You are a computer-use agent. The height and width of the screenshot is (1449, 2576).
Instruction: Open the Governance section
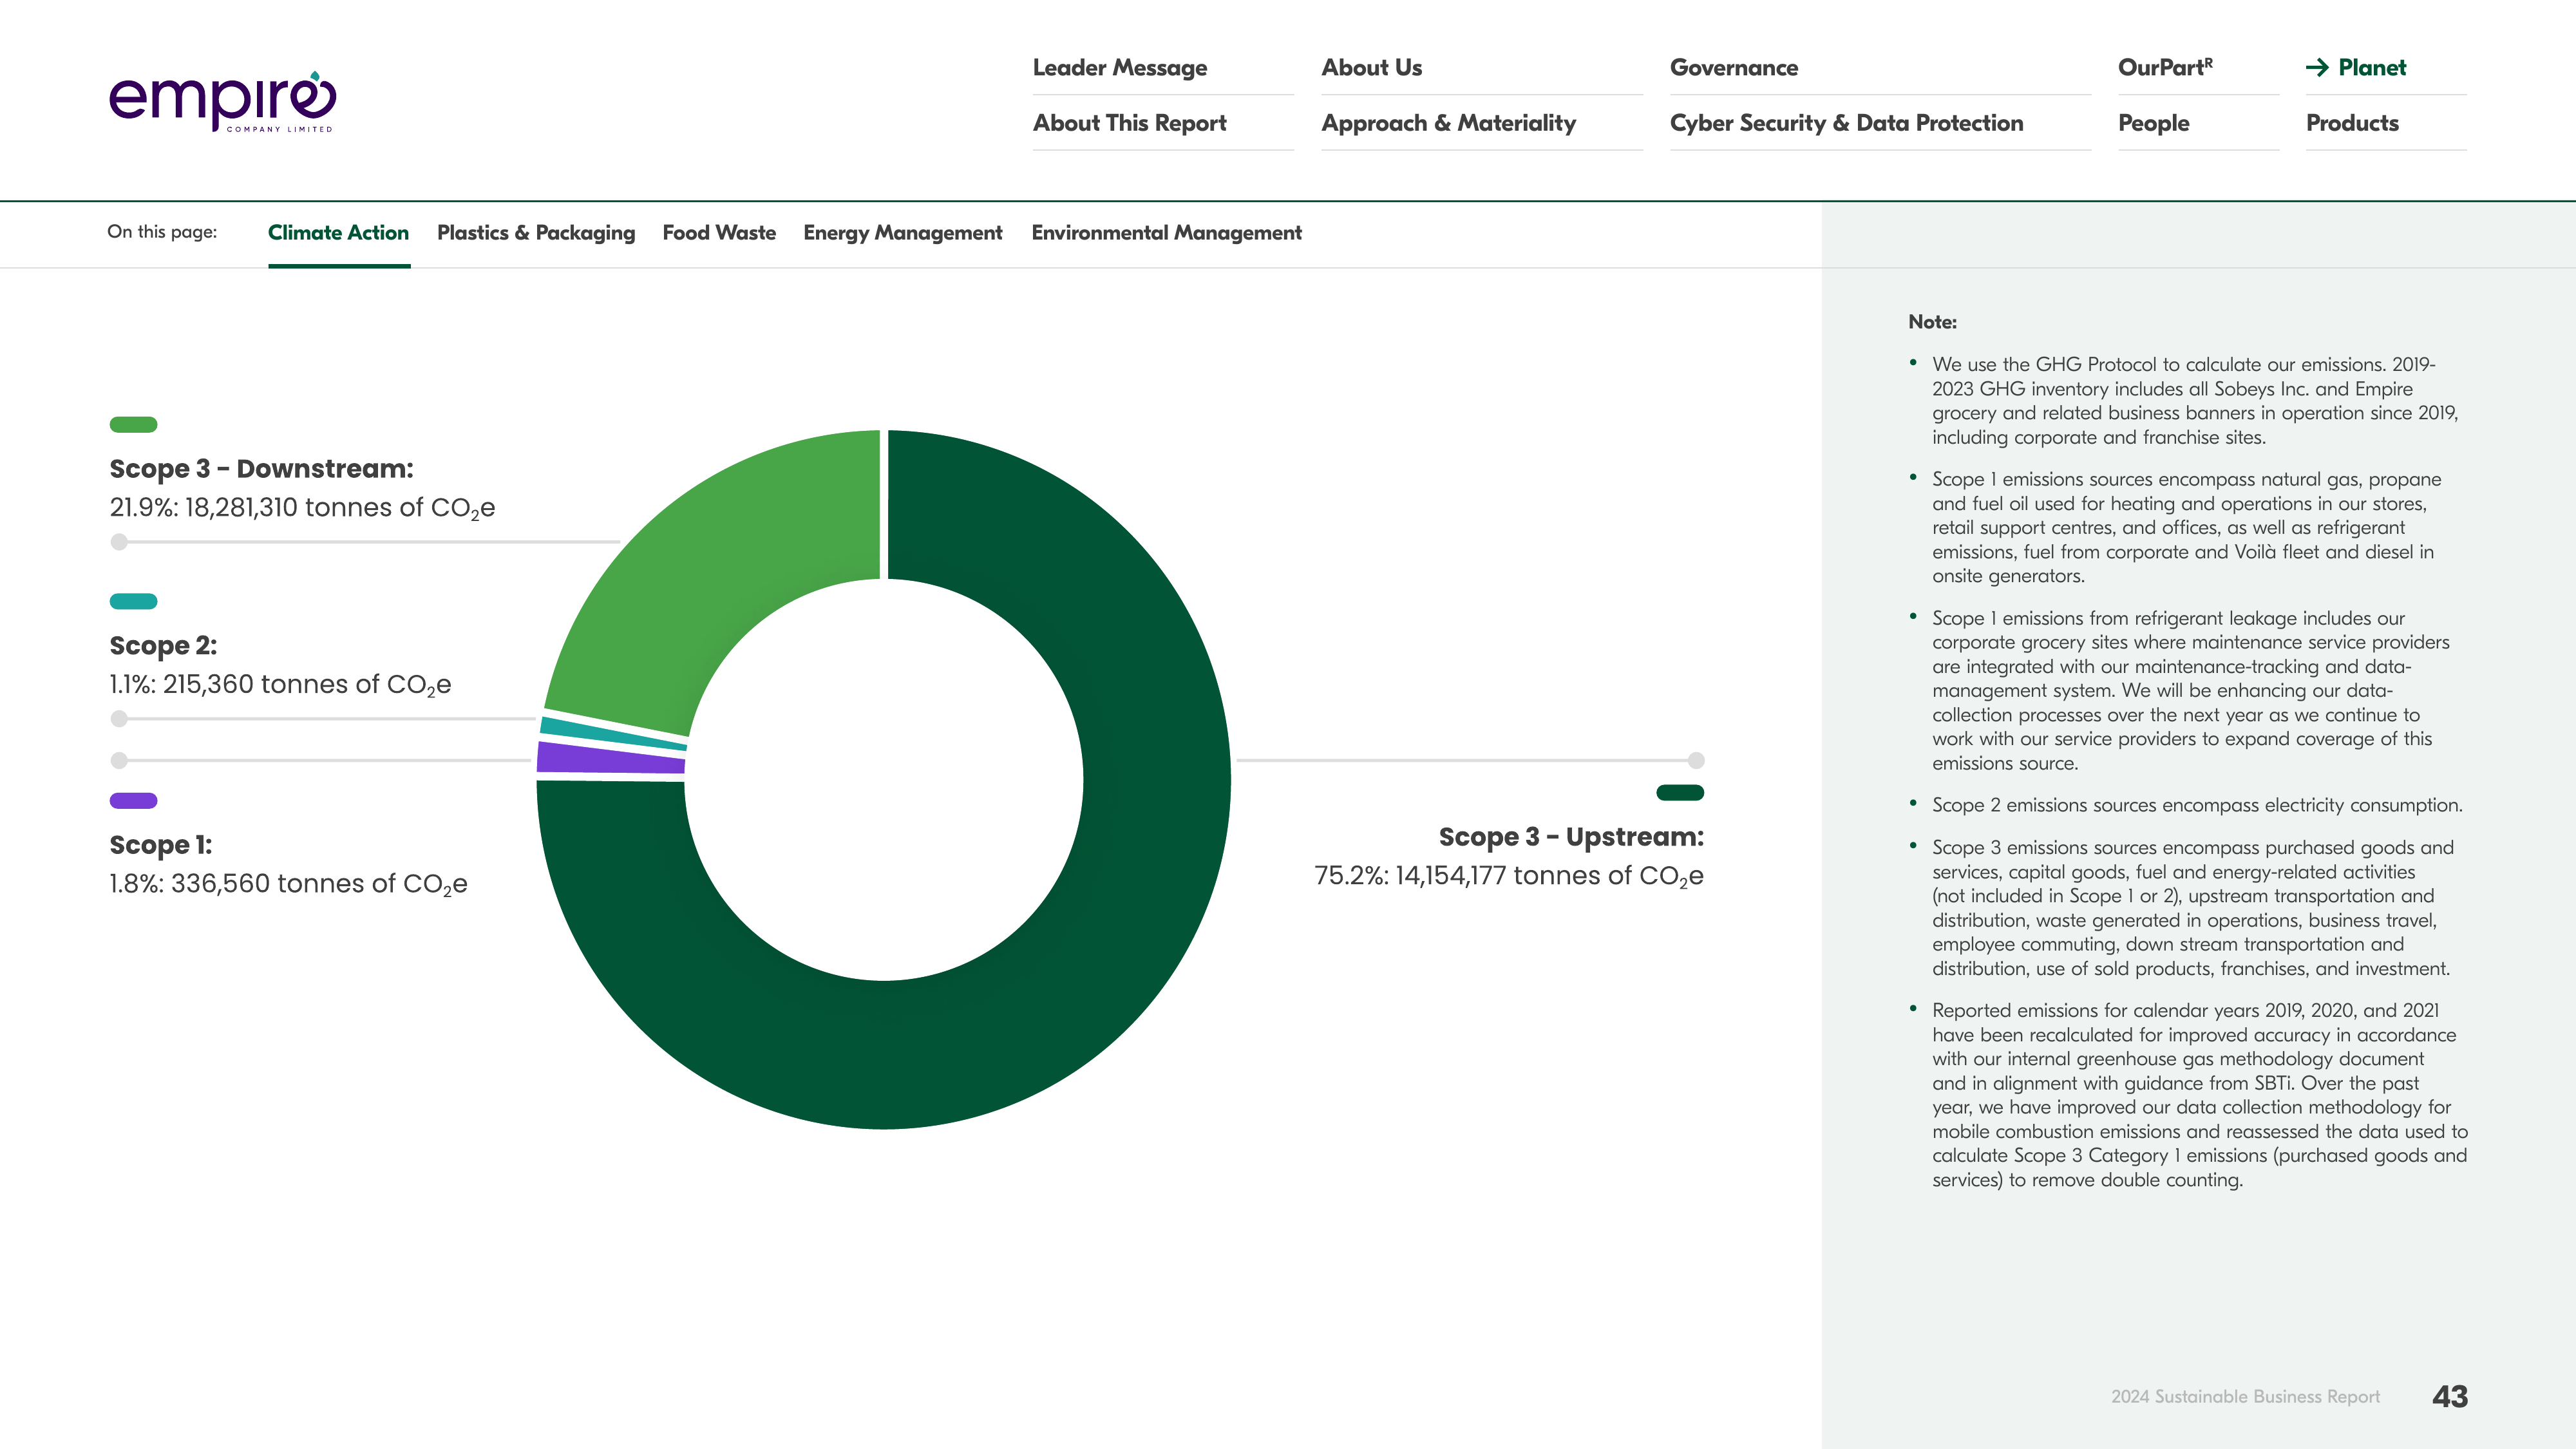point(1733,68)
